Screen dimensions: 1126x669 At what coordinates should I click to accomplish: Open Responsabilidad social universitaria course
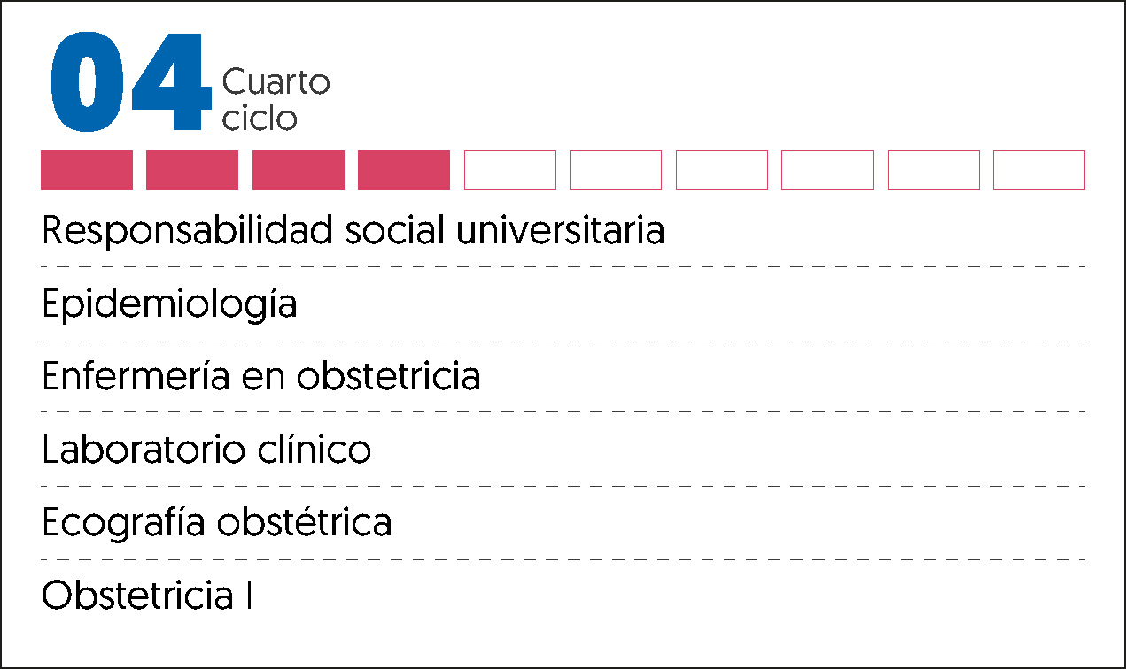click(x=353, y=230)
